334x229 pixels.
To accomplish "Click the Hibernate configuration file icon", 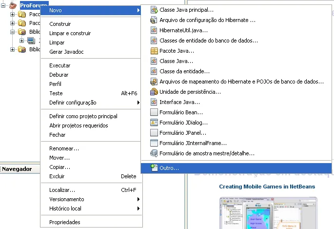I will 154,20.
